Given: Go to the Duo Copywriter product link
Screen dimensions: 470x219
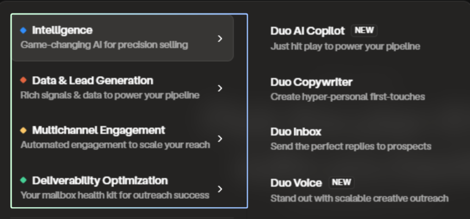Looking at the screenshot, I should pyautogui.click(x=311, y=82).
